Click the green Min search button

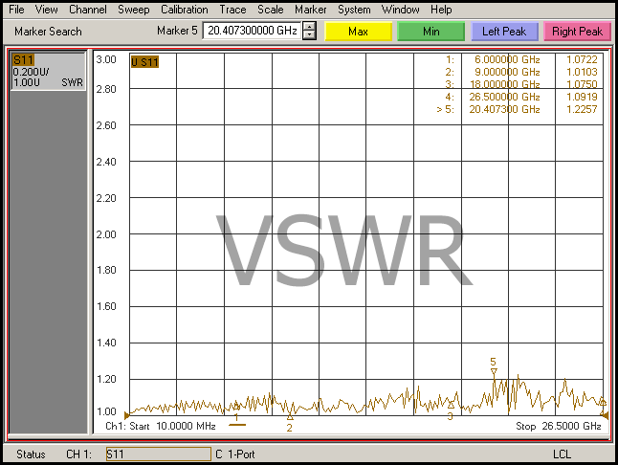(430, 32)
